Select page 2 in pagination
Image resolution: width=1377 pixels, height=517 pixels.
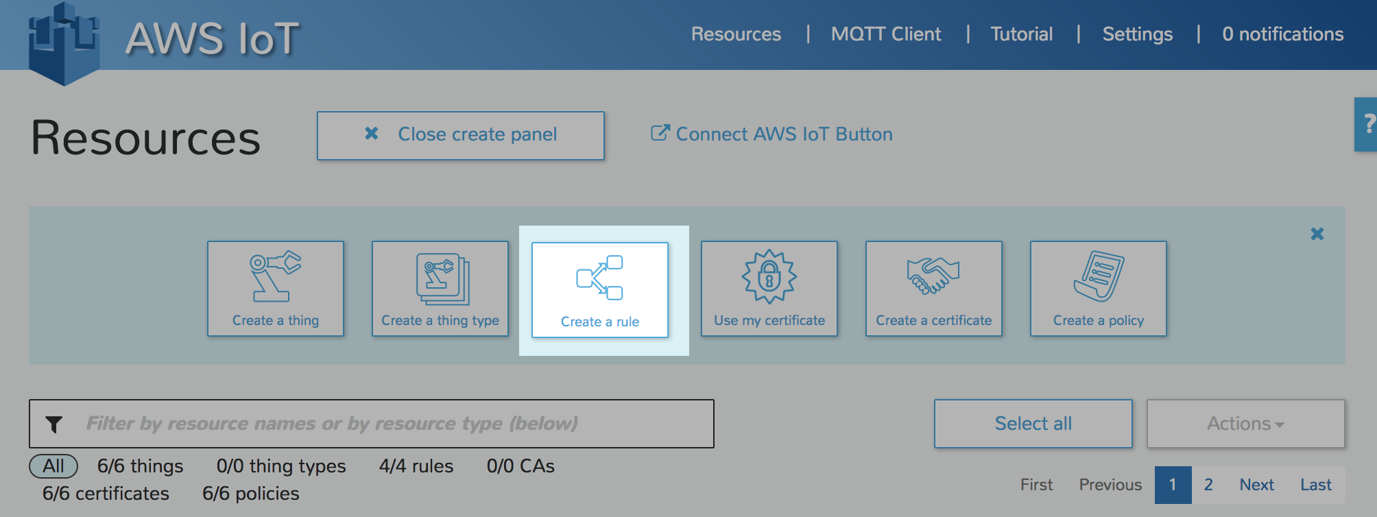1208,485
